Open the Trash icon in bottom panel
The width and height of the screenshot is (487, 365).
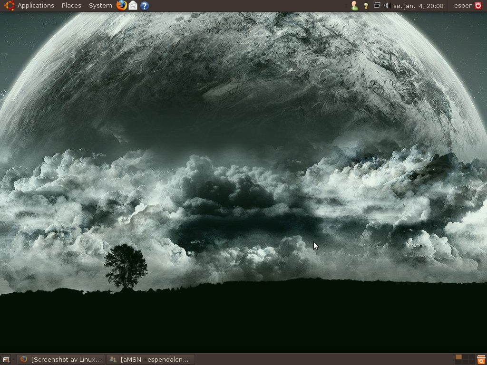pyautogui.click(x=481, y=359)
